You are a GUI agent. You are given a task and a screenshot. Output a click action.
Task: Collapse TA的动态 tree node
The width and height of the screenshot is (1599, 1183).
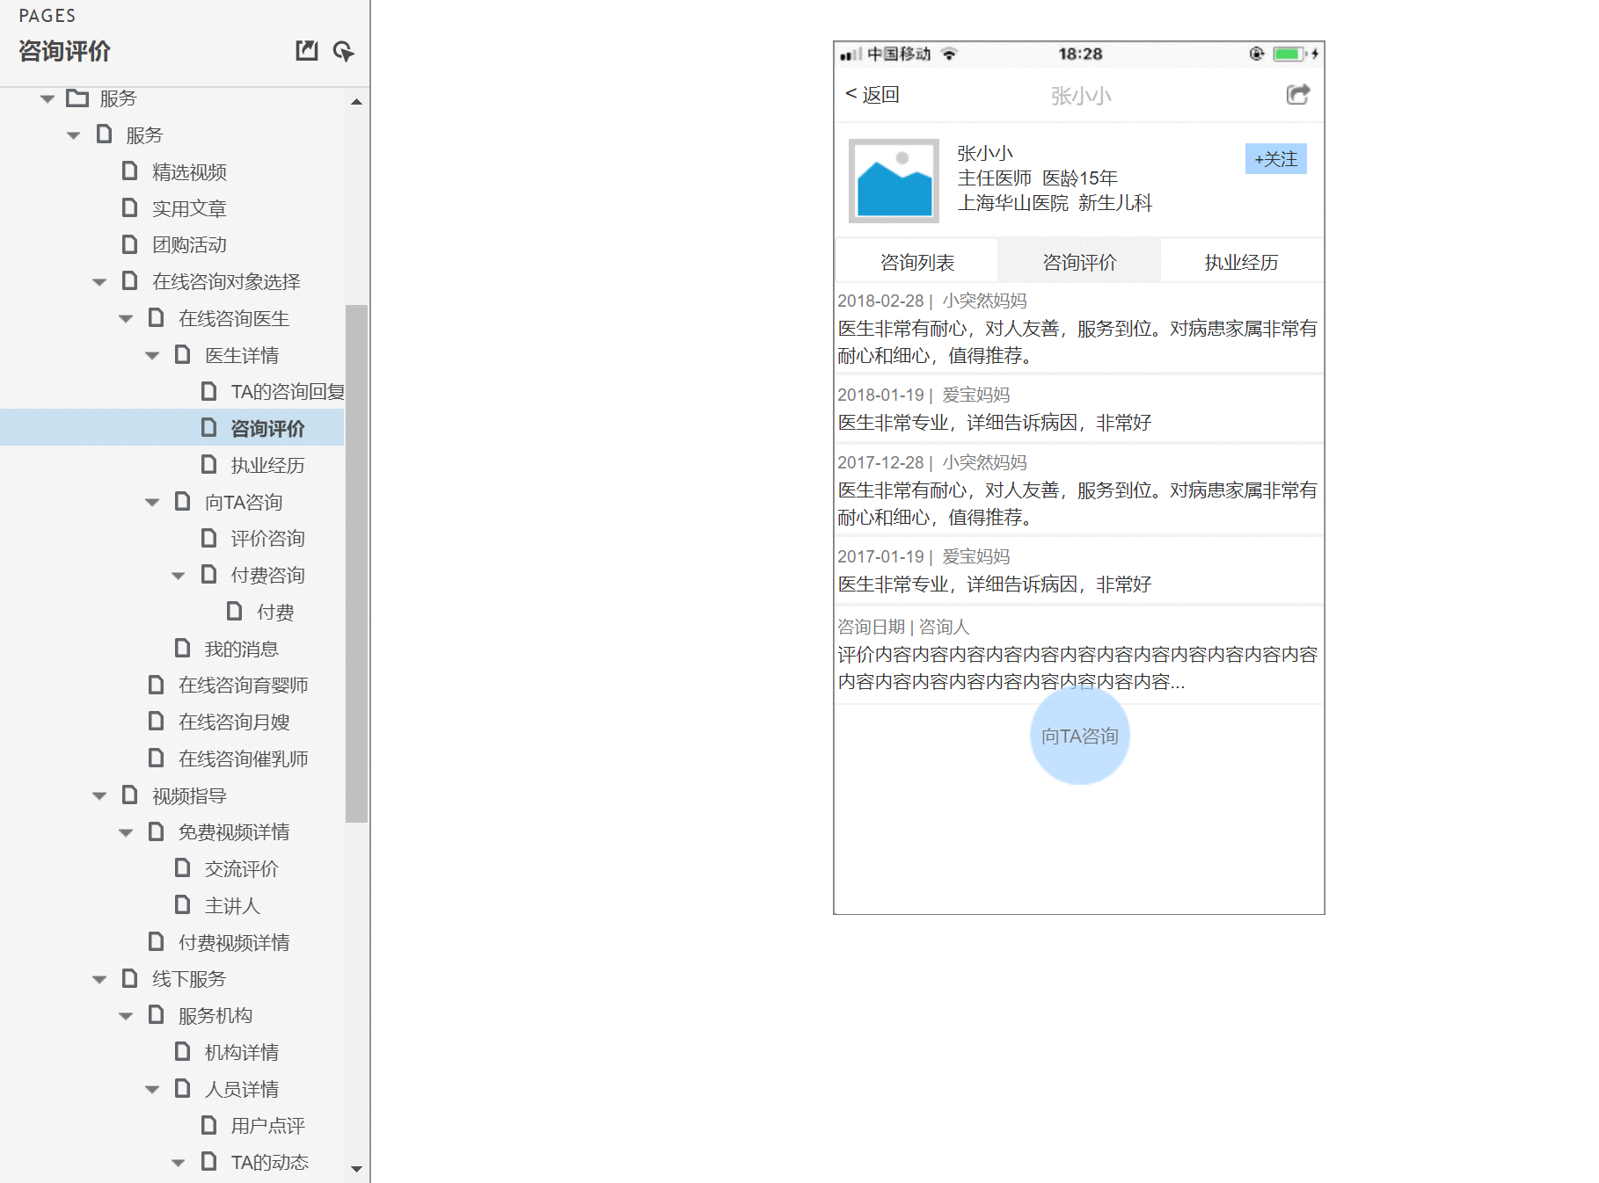(179, 1163)
